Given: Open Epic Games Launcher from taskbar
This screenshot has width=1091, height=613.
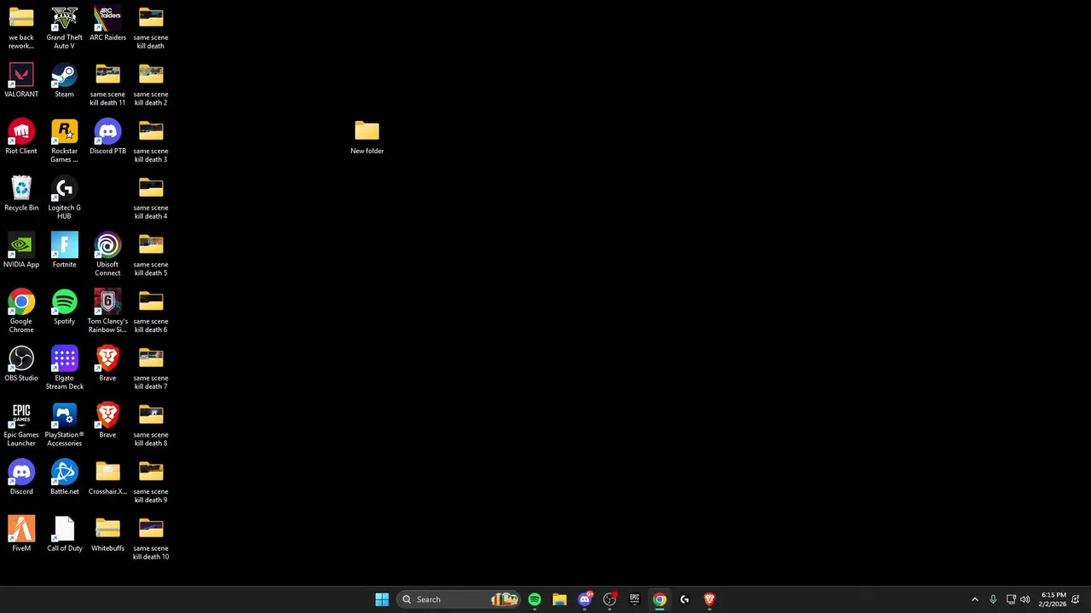Looking at the screenshot, I should click(634, 599).
